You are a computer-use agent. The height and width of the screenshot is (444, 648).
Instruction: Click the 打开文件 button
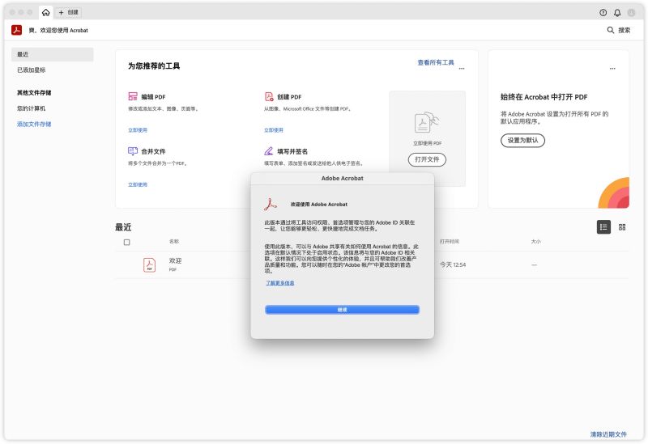tap(427, 159)
